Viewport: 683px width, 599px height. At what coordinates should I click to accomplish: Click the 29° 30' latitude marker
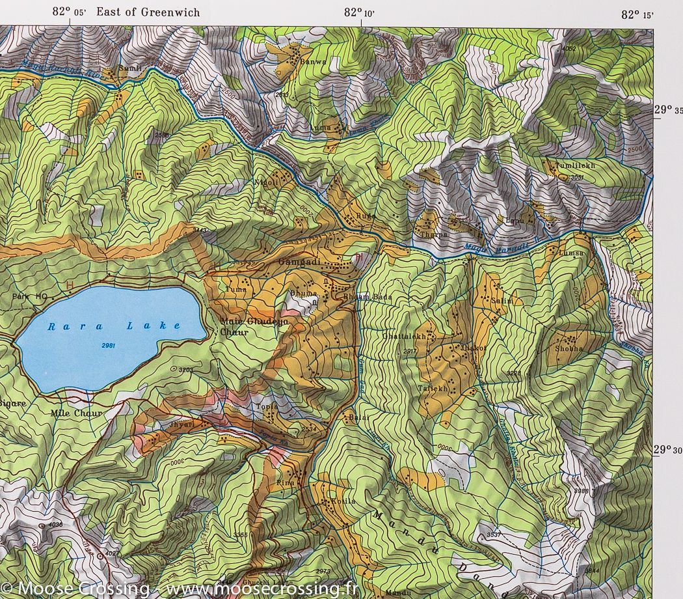click(x=665, y=448)
